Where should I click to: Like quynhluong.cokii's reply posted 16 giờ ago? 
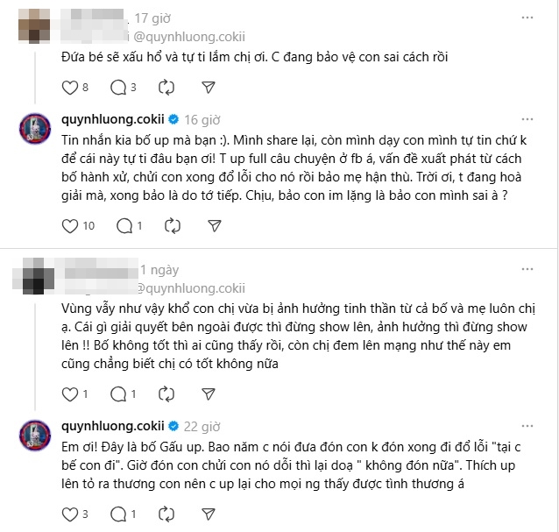click(x=72, y=226)
